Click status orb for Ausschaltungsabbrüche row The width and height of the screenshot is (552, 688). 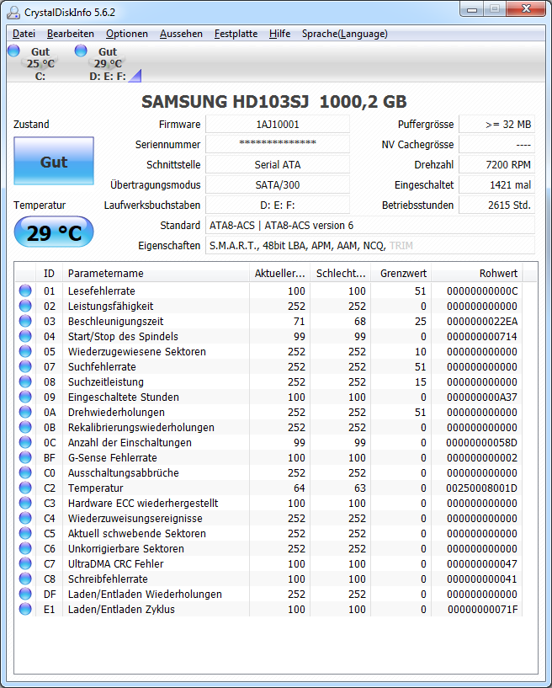(25, 472)
